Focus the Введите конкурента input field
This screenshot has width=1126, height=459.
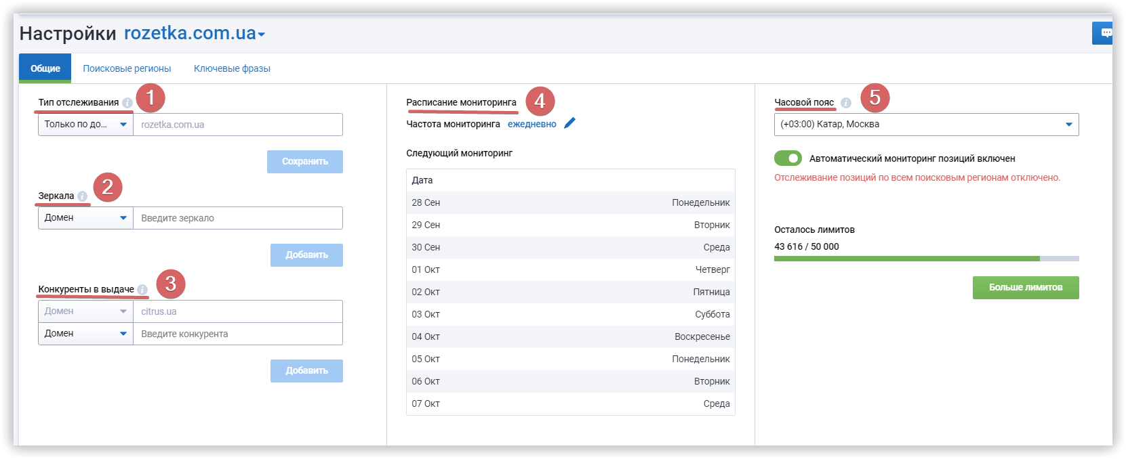point(238,334)
